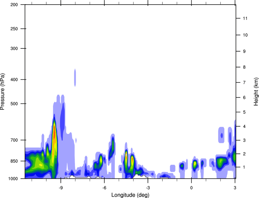Pick the 10 km height label
This screenshot has height=198, width=259.
245,35
